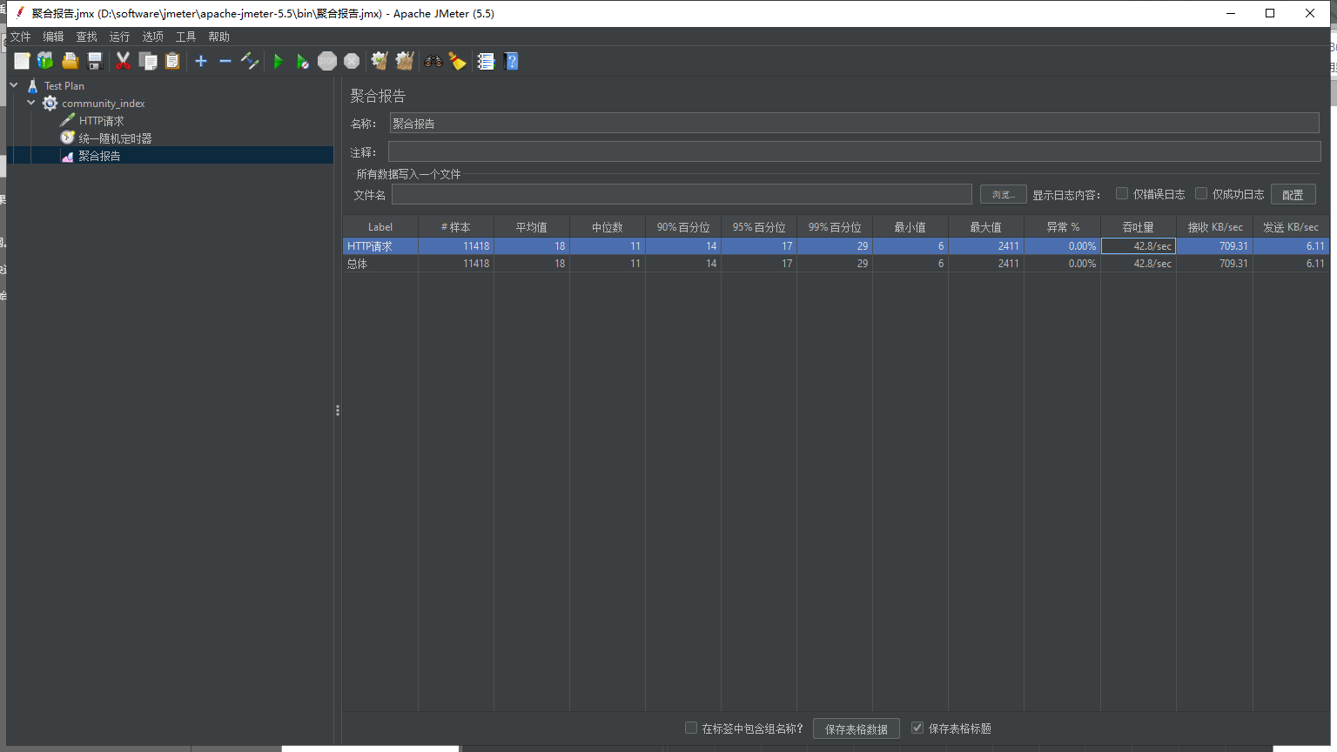Click the Stop test toolbar icon
The image size is (1337, 752).
pos(327,61)
